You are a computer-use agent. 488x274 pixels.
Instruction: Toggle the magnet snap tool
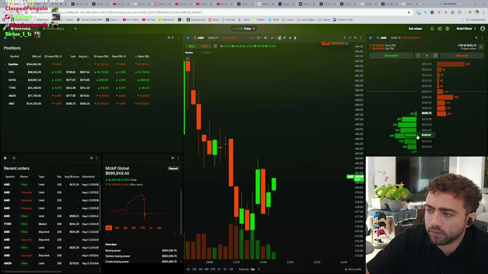(284, 38)
